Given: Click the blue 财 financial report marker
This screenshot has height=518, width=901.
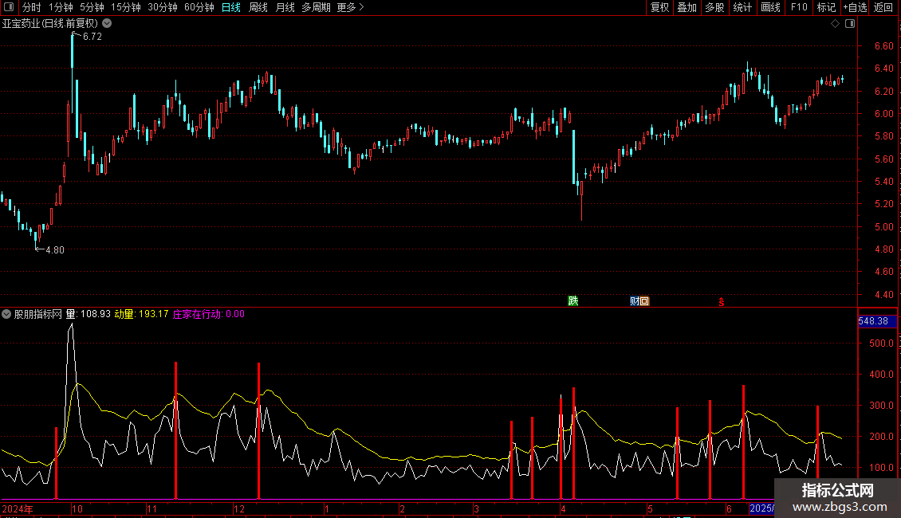Looking at the screenshot, I should coord(635,301).
